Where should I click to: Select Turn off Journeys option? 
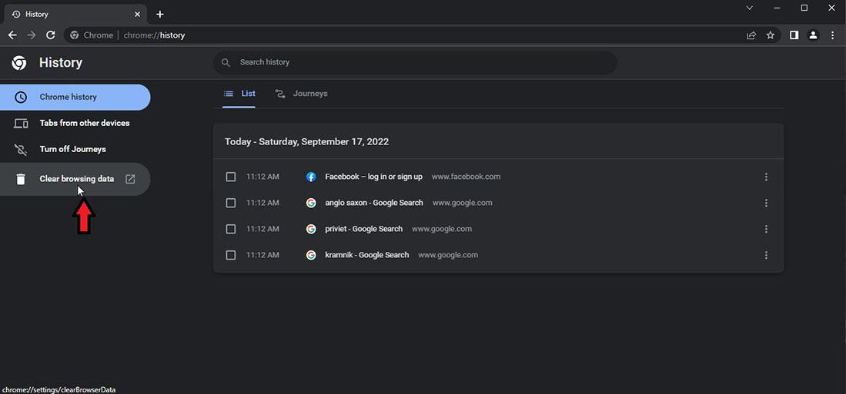coord(72,149)
